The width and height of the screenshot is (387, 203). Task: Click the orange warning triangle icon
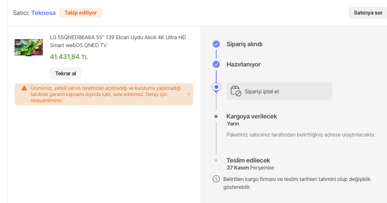24,88
